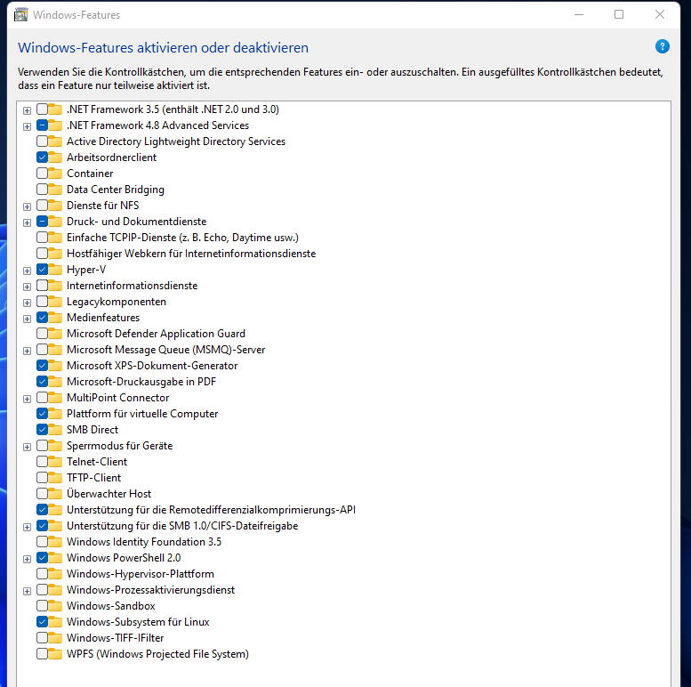
Task: Expand .NET Framework 4.8 Advanced Services
Action: coord(27,126)
